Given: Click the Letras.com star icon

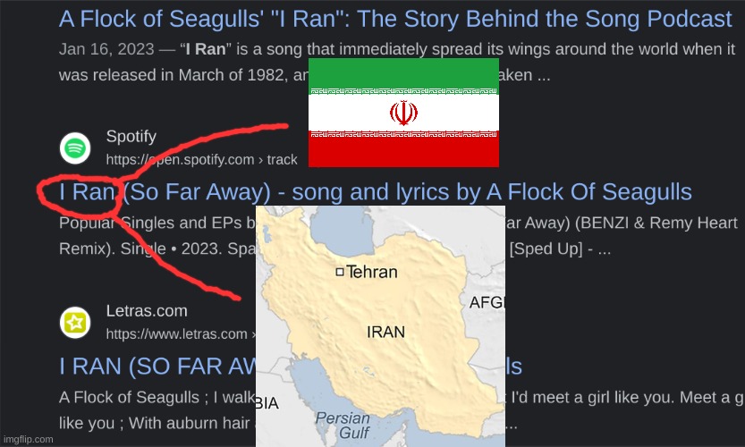Looking at the screenshot, I should (x=76, y=322).
